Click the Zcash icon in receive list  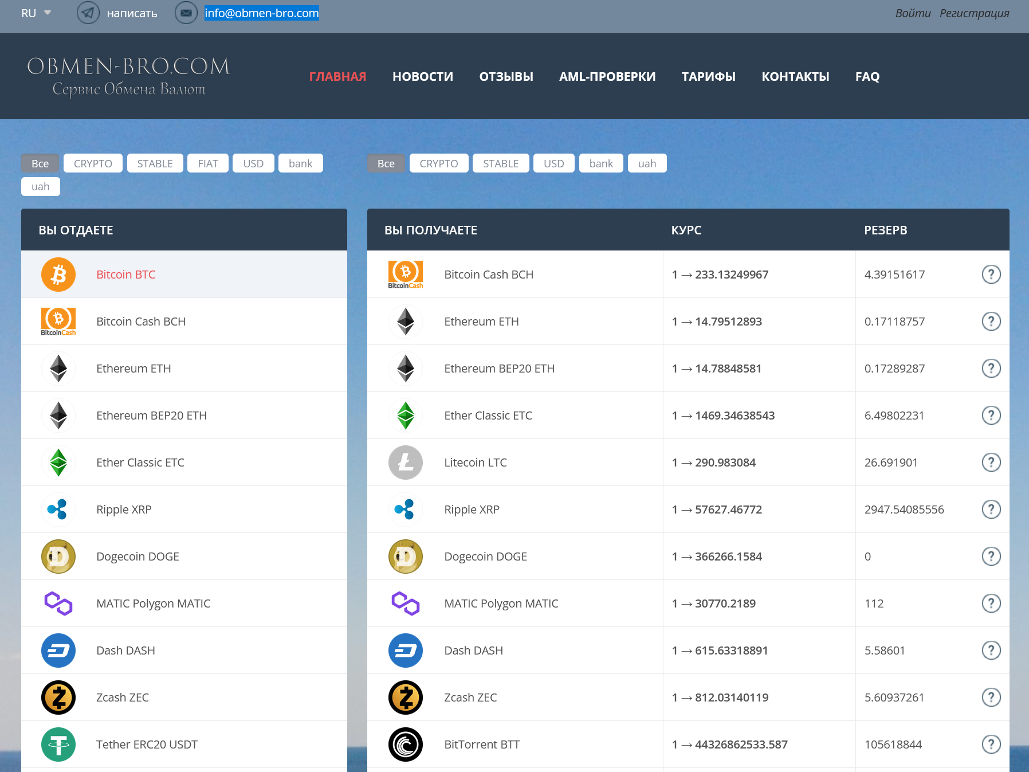[406, 697]
